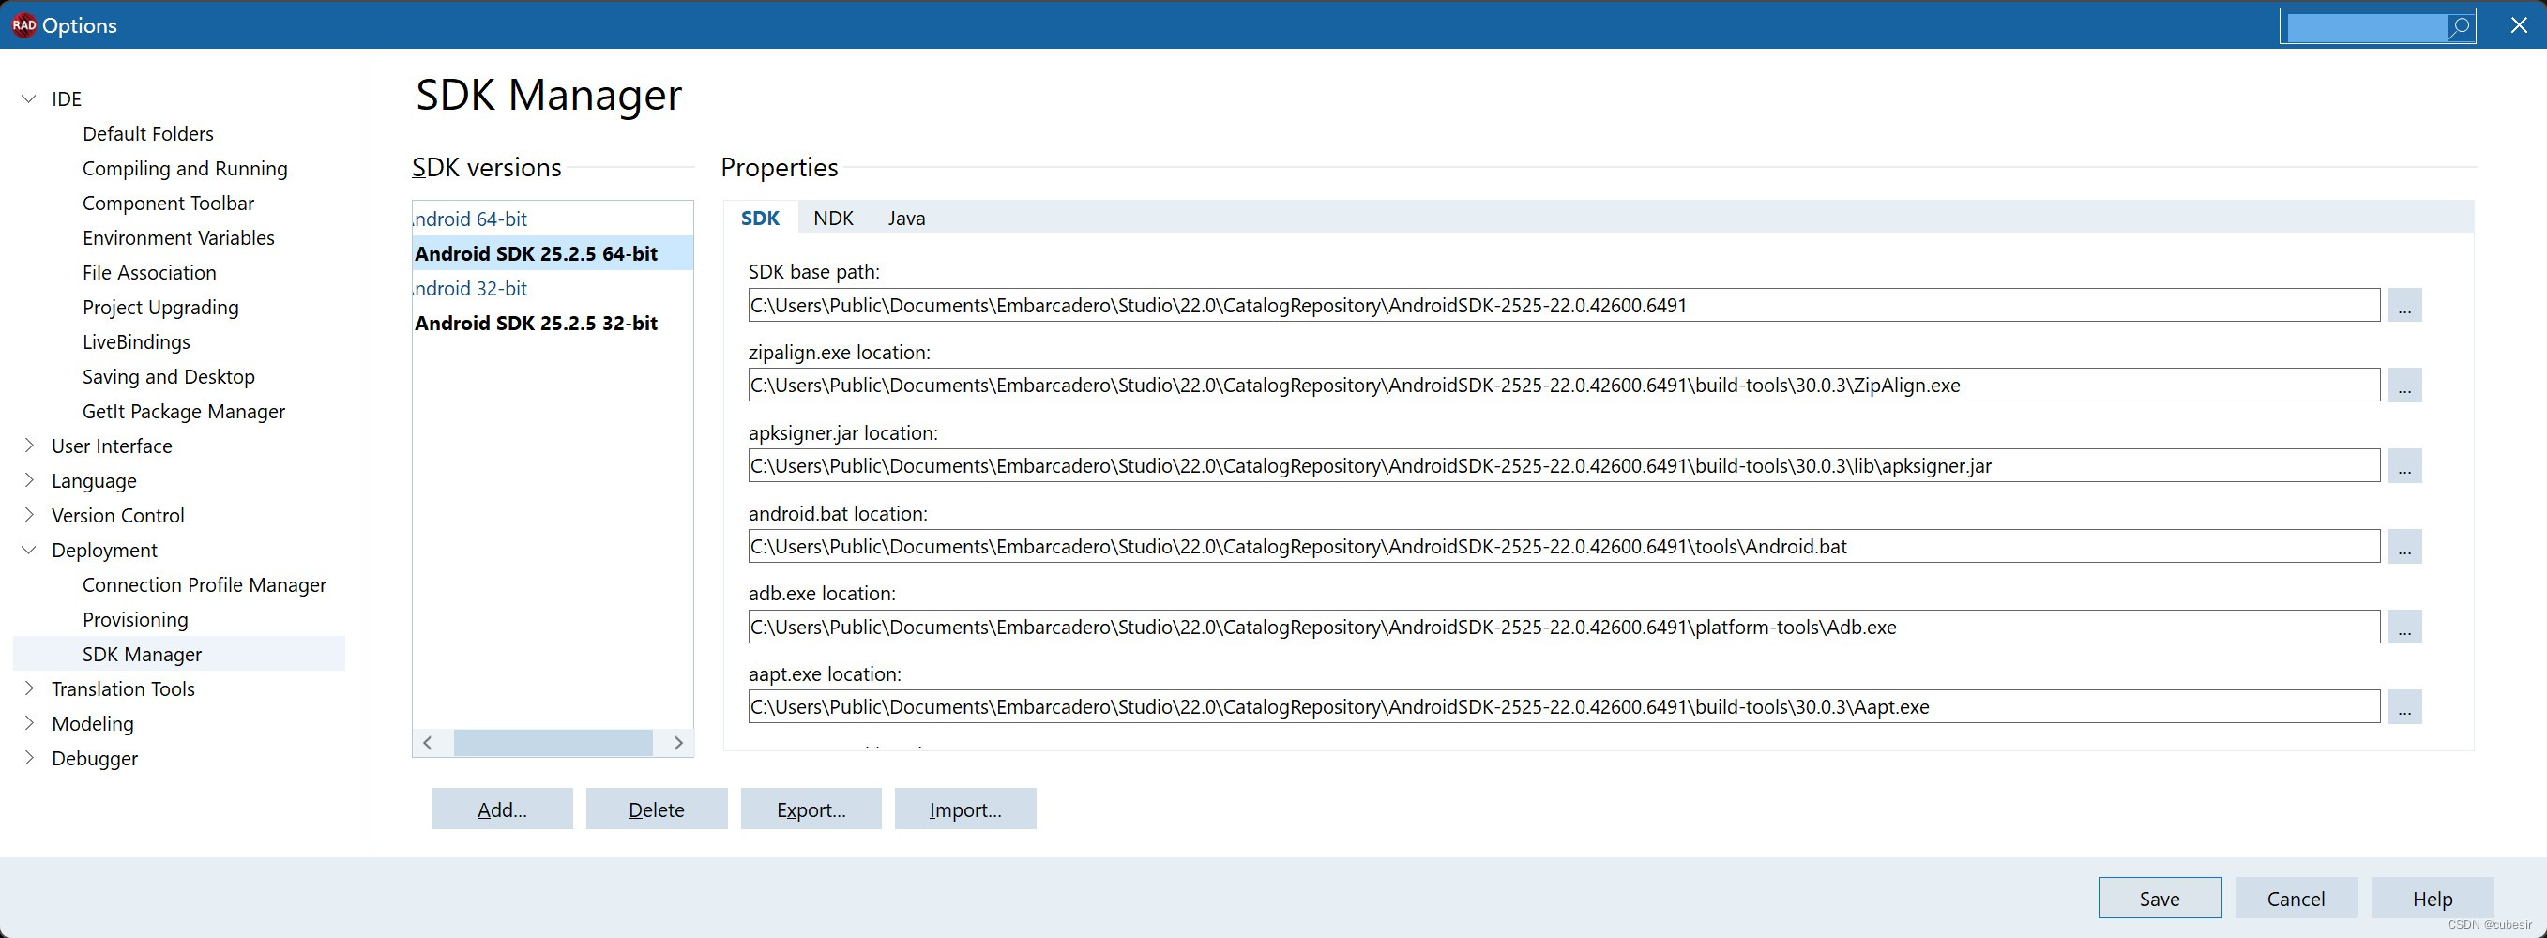Image resolution: width=2547 pixels, height=938 pixels.
Task: Switch to the SDK tab
Action: click(x=760, y=219)
